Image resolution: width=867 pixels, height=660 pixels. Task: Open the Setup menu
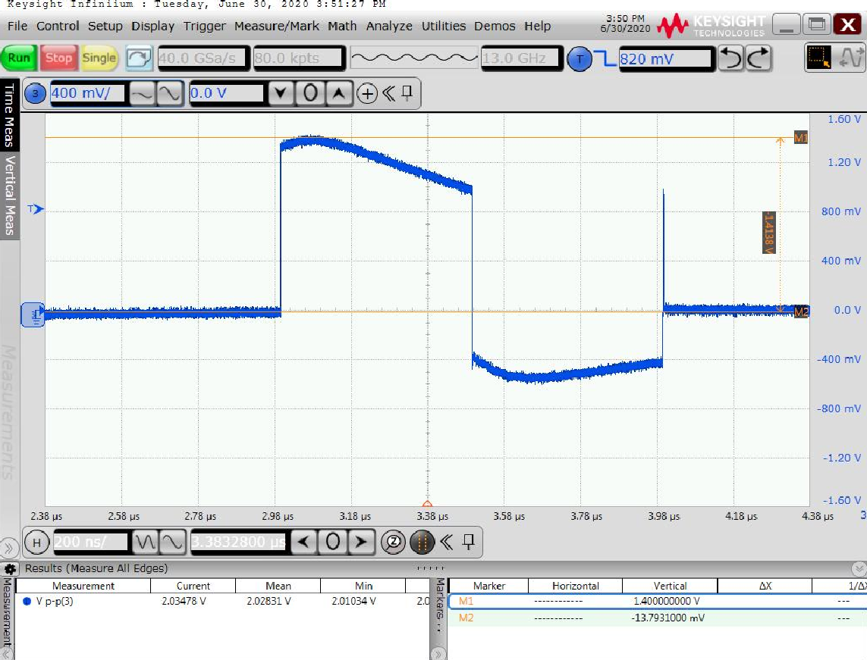(x=105, y=26)
